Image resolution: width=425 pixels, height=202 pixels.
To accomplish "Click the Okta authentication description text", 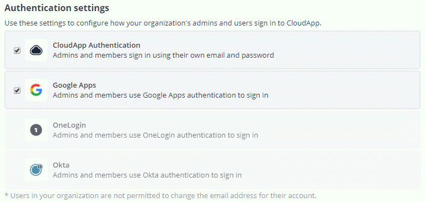I will [147, 175].
